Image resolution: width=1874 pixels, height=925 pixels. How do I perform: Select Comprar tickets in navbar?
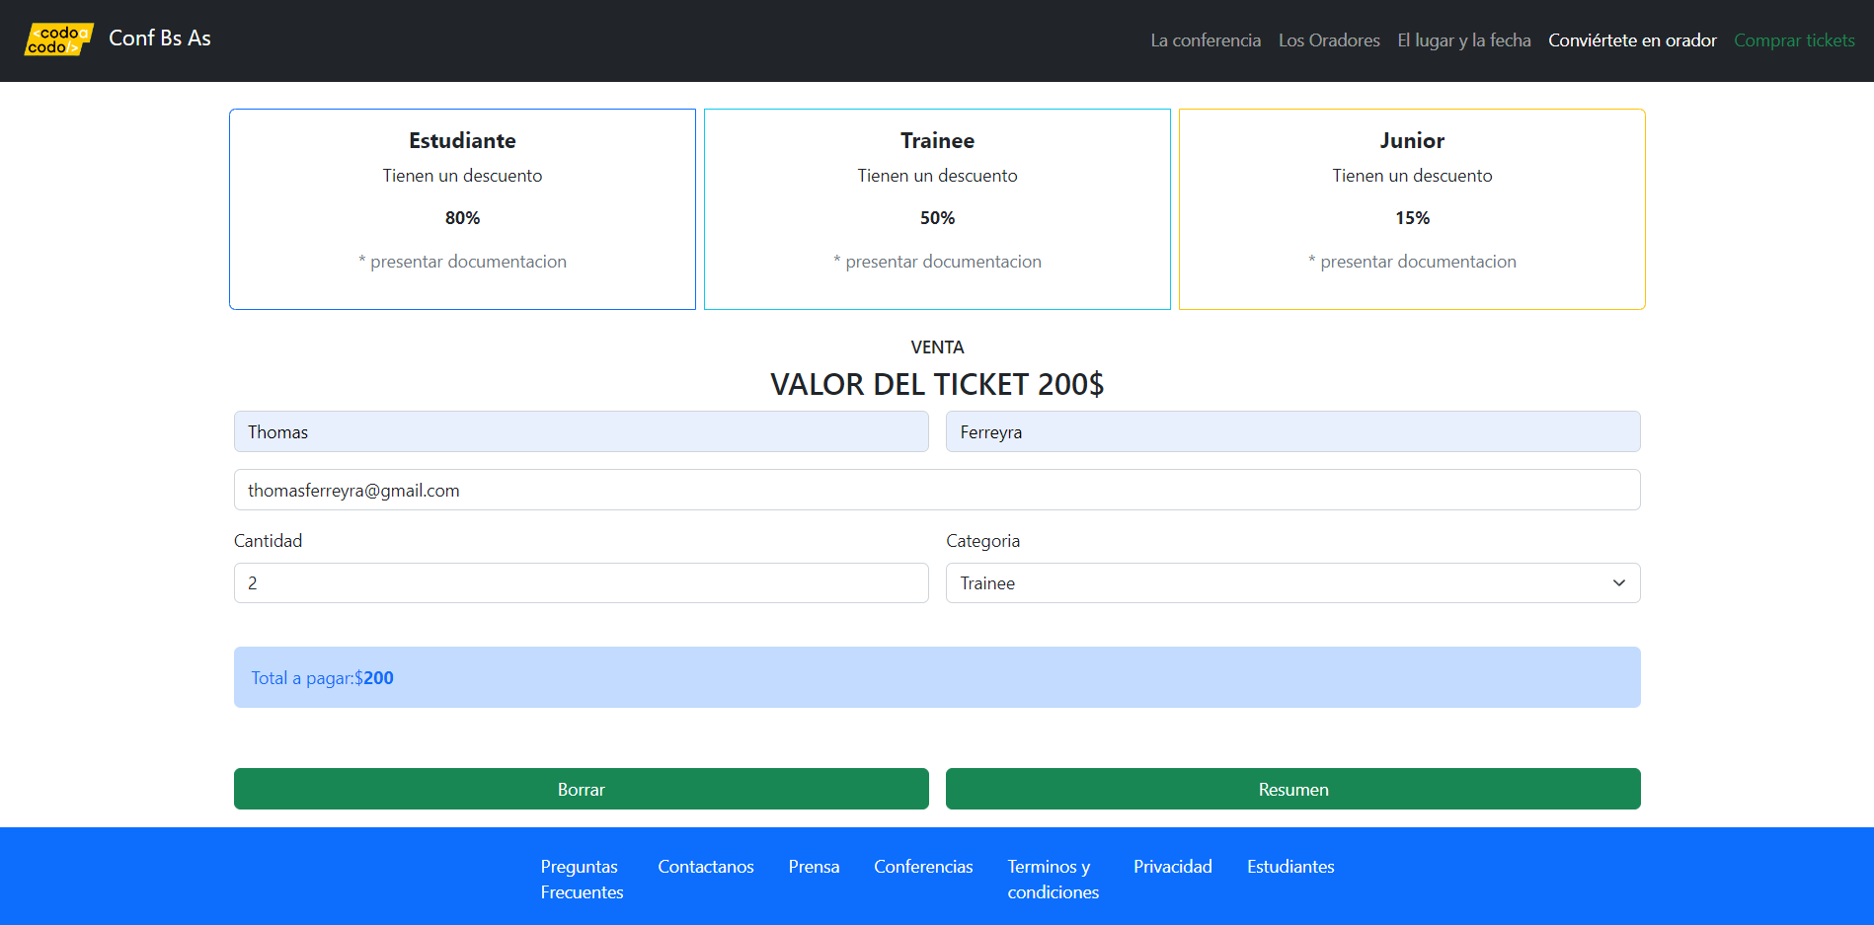(1794, 40)
